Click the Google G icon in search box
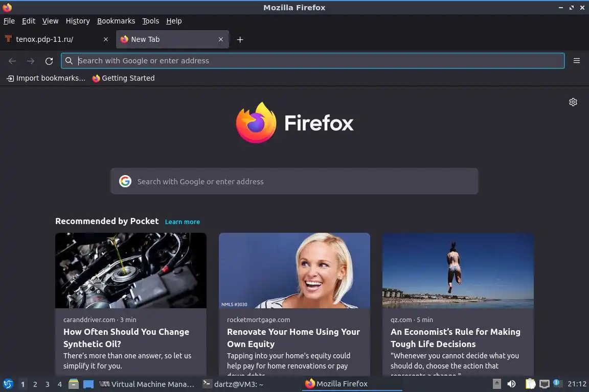Viewport: 589px width, 392px height. point(125,182)
